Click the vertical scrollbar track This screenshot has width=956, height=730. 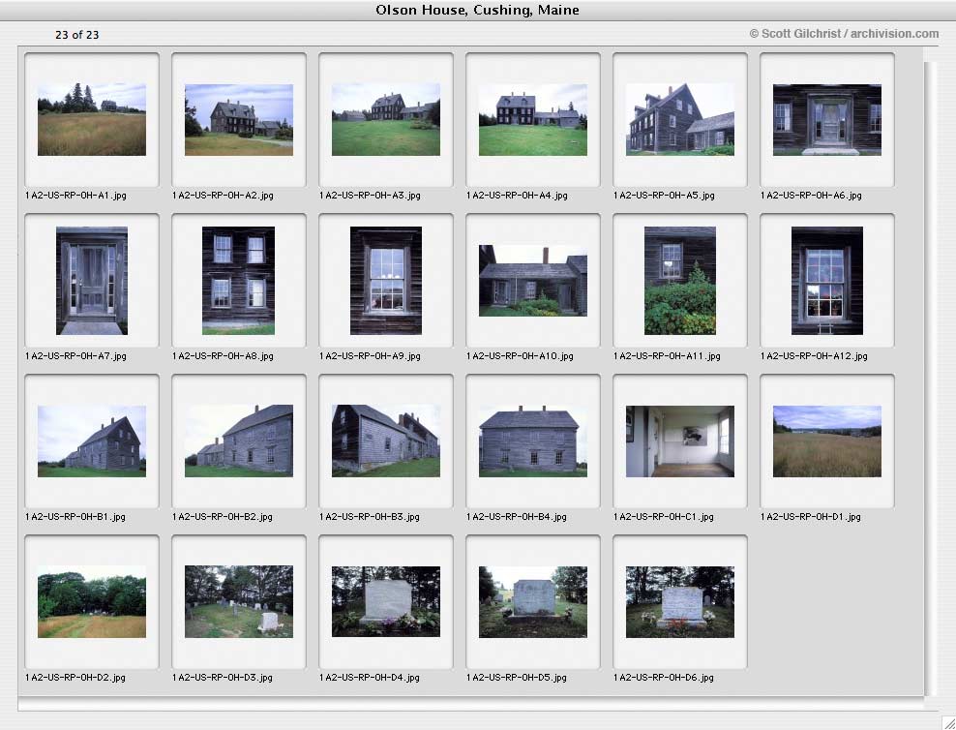click(x=931, y=379)
